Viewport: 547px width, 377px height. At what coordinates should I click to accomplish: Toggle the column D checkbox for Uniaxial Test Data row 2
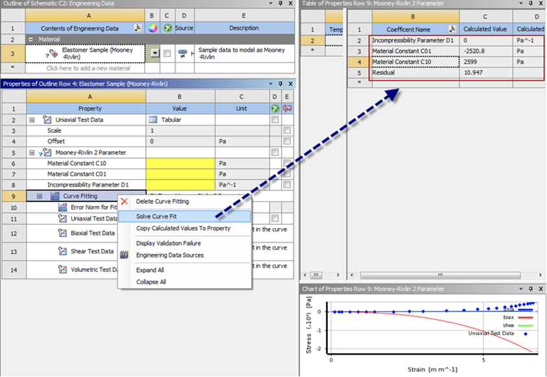pos(275,120)
